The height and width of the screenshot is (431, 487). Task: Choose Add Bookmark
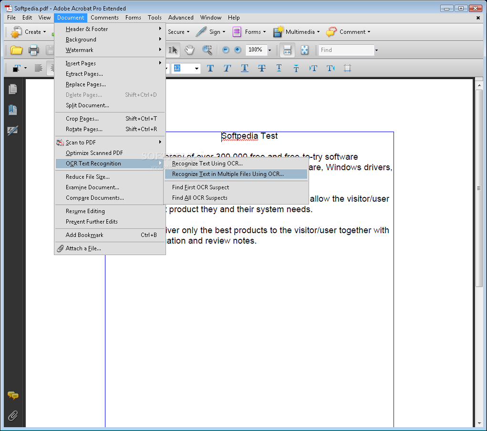(x=110, y=235)
